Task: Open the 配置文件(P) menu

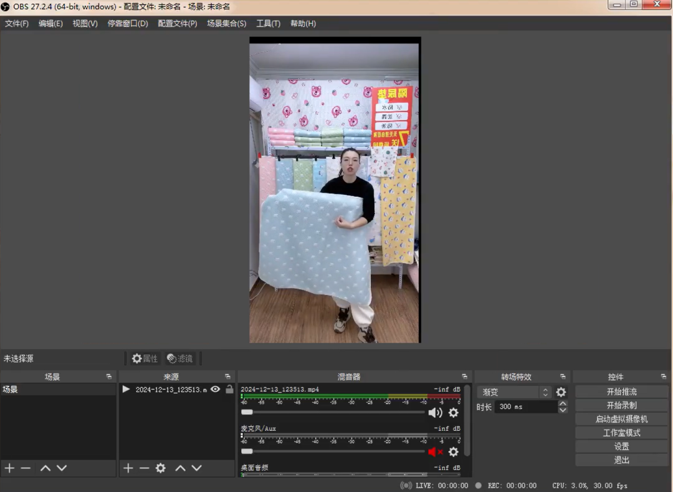Action: click(177, 24)
